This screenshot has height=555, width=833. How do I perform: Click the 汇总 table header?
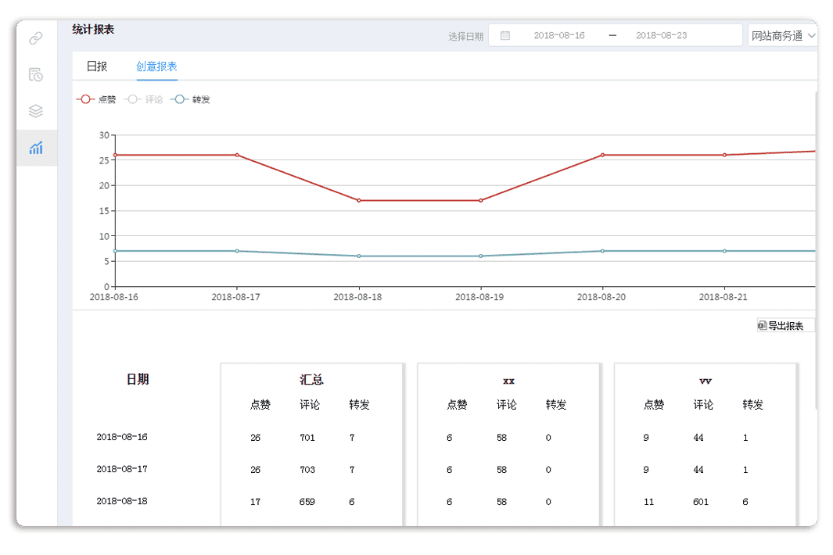pos(311,380)
